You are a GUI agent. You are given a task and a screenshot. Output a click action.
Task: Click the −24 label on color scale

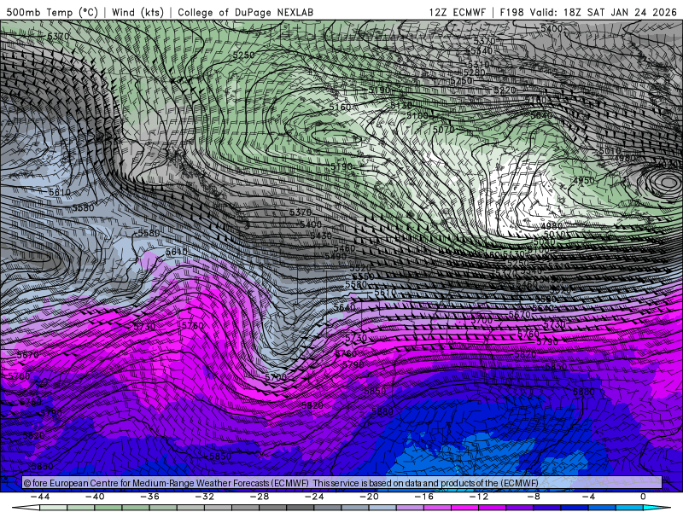click(314, 497)
